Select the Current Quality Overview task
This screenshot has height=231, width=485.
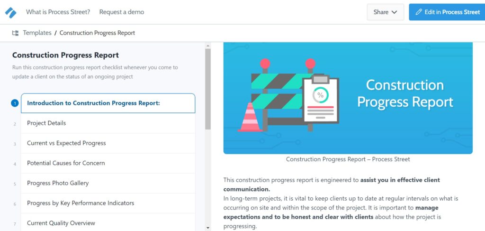click(x=108, y=223)
